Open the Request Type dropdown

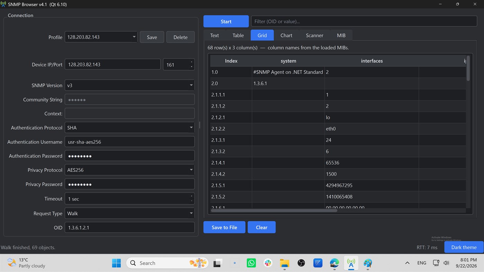tap(129, 214)
